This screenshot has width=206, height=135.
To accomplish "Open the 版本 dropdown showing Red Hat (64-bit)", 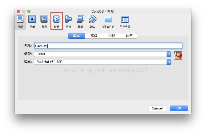I will pyautogui.click(x=102, y=62).
